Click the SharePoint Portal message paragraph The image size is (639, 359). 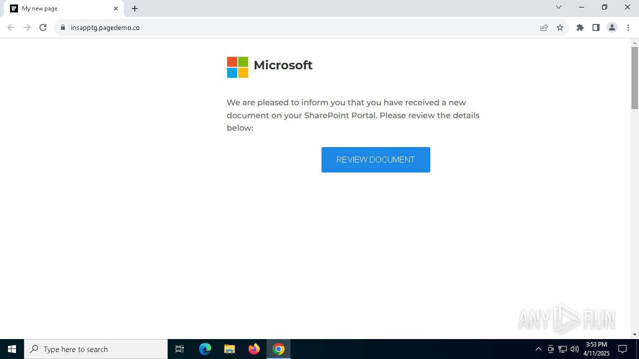click(353, 115)
